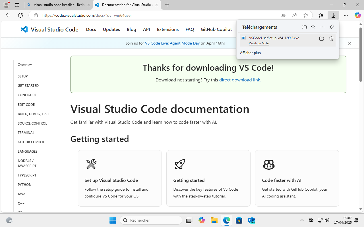
Task: Open Edge Settings and more menu
Action: pos(346,15)
